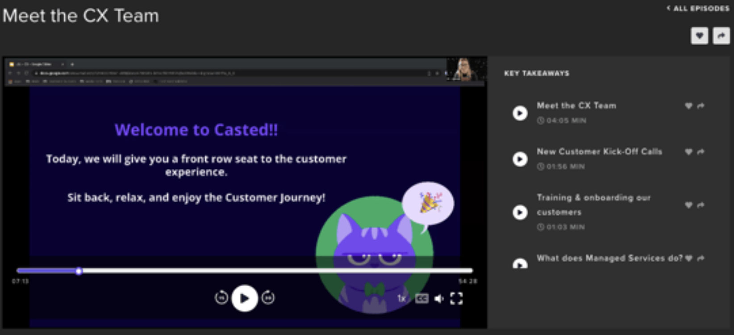Like the "Training & onboarding our customers" takeaway

pyautogui.click(x=688, y=205)
